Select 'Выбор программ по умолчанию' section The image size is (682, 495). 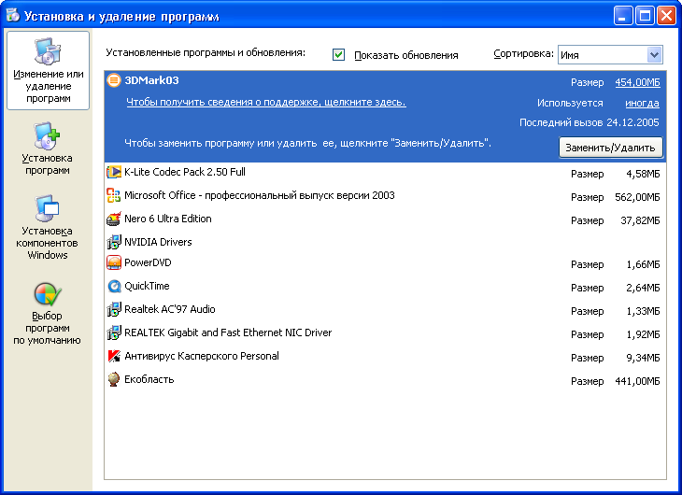pyautogui.click(x=48, y=313)
